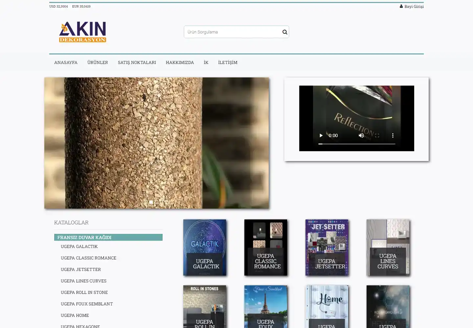Click the main cork texture slider image
The height and width of the screenshot is (328, 473).
pyautogui.click(x=157, y=143)
